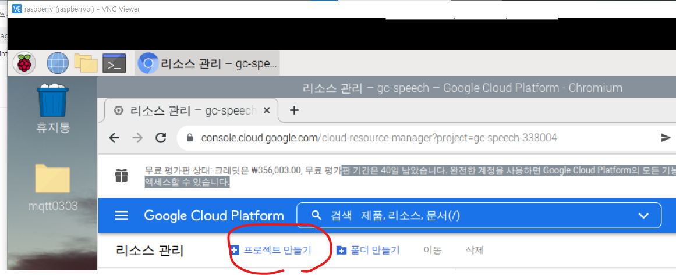676x275 pixels.
Task: Click the gift icon in trial banner
Action: (121, 175)
